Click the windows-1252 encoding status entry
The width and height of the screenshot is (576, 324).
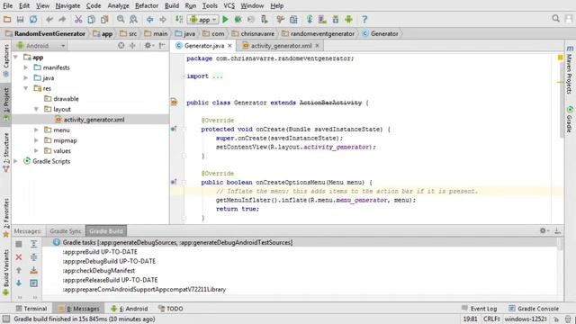(x=526, y=319)
